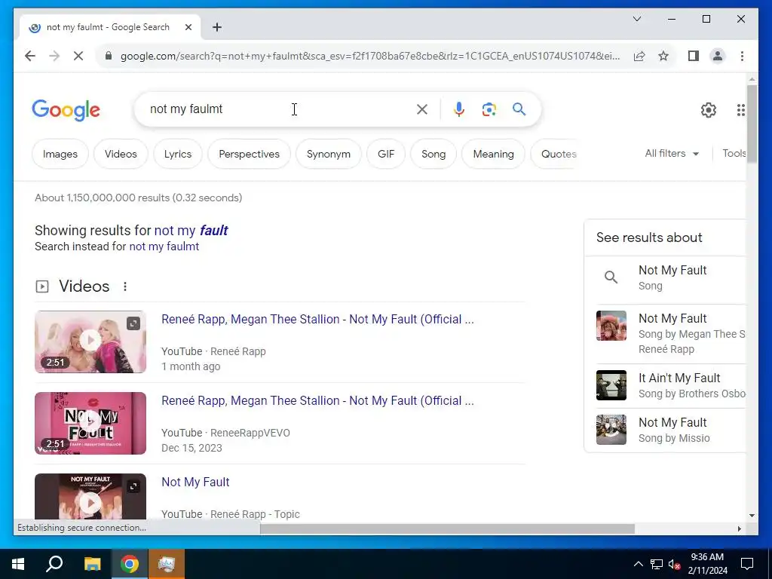Click the Chrome taskbar icon
The image size is (772, 579).
(130, 564)
